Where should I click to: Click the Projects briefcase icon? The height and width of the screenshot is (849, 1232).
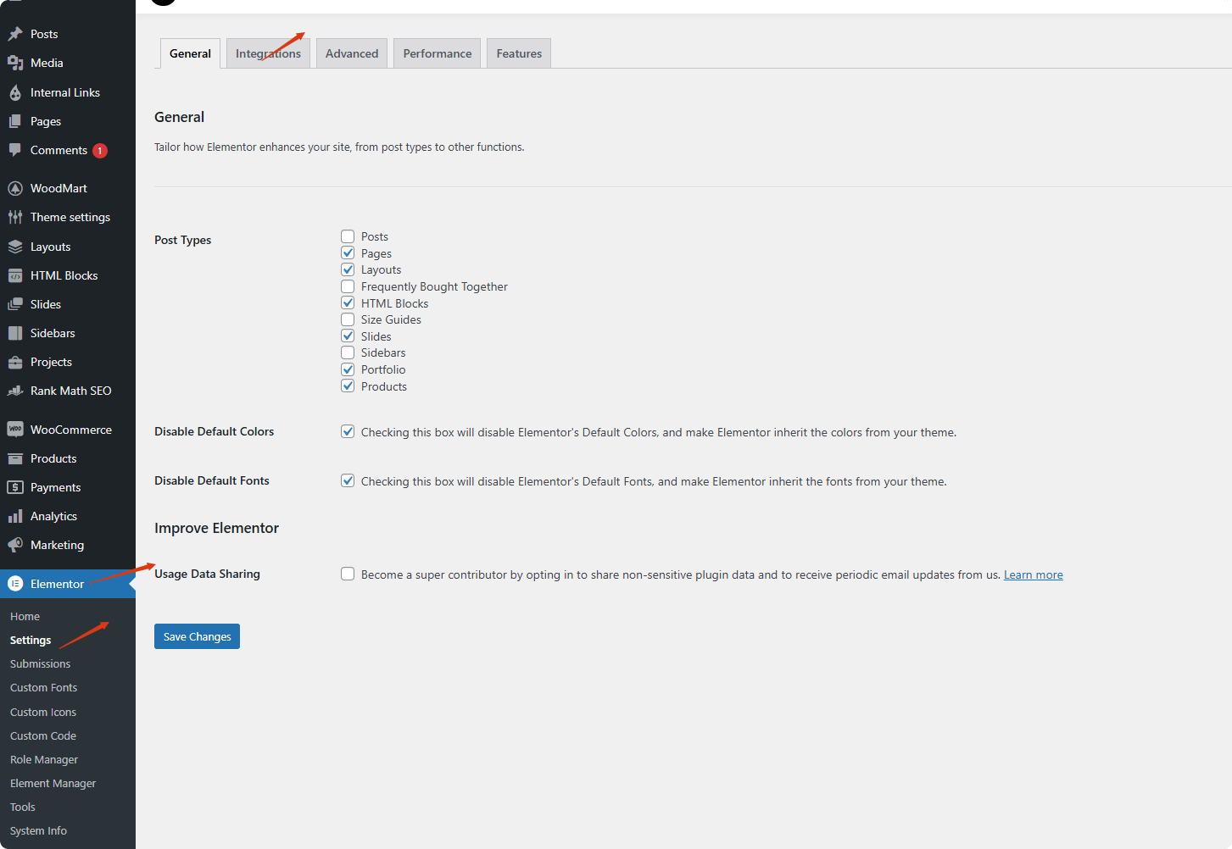click(x=15, y=362)
